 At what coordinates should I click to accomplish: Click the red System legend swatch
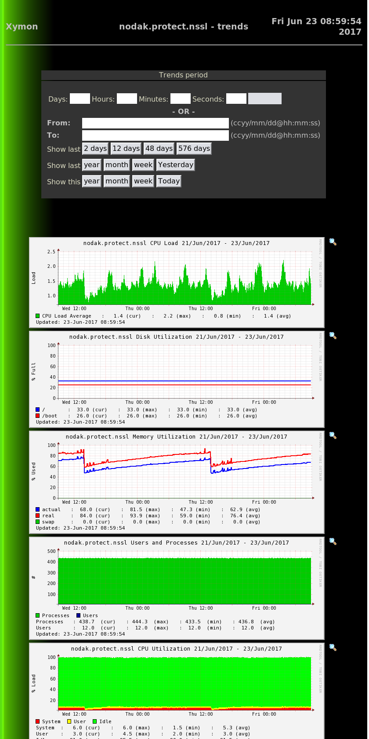point(38,721)
